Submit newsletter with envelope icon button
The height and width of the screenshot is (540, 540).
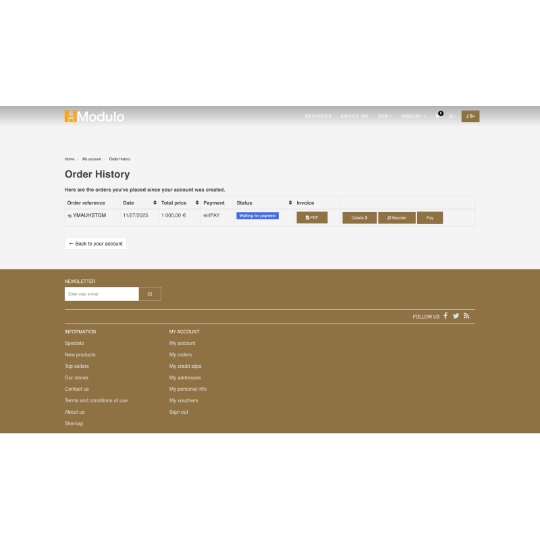pyautogui.click(x=150, y=294)
